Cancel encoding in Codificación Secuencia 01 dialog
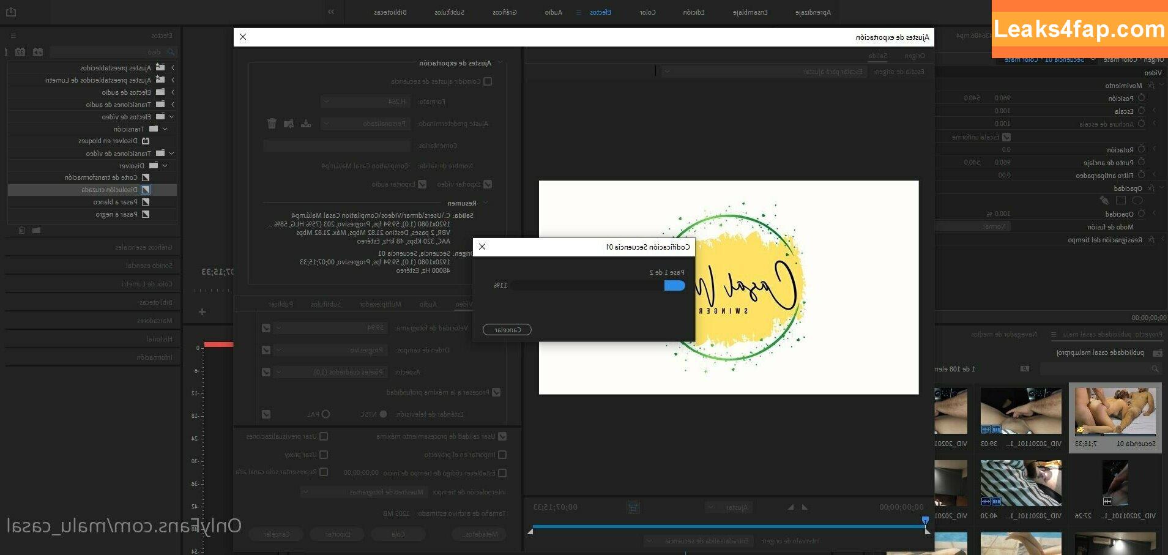 (507, 330)
